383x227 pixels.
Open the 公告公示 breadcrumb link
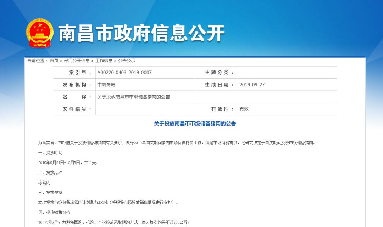(x=127, y=61)
